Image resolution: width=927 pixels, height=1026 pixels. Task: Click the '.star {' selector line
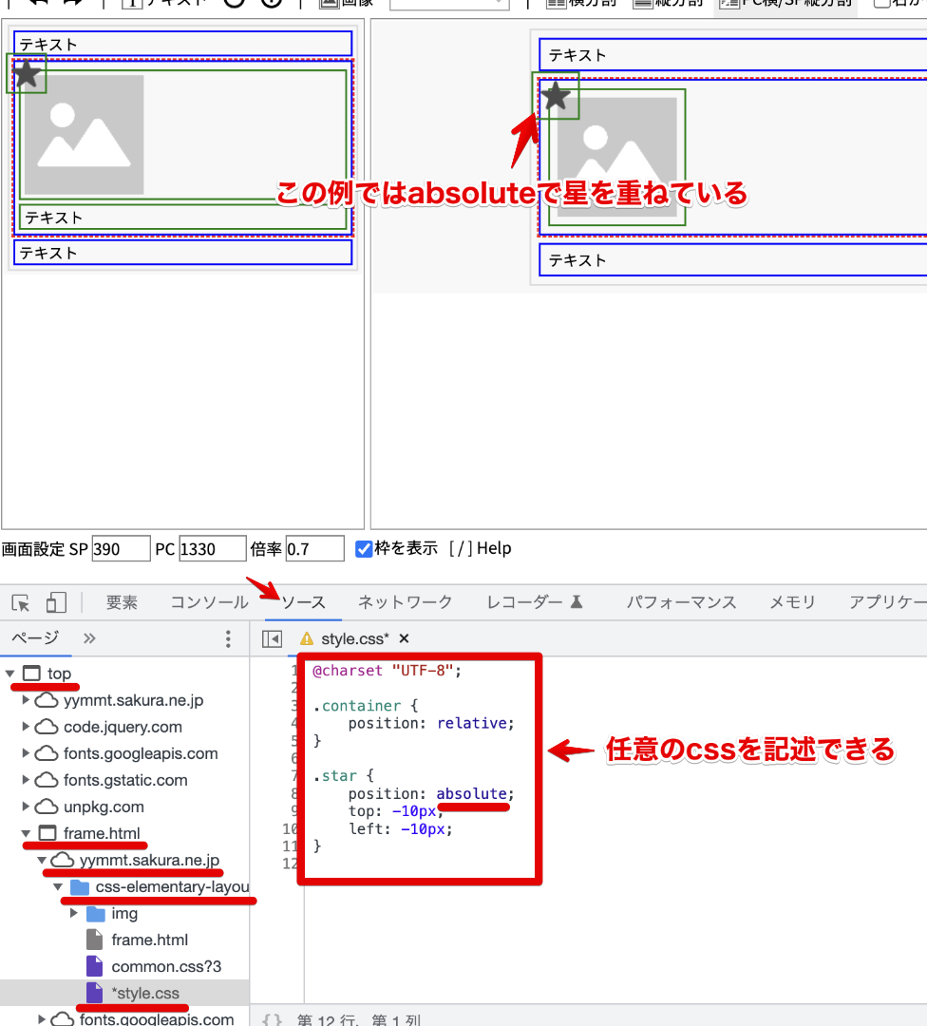tap(344, 776)
